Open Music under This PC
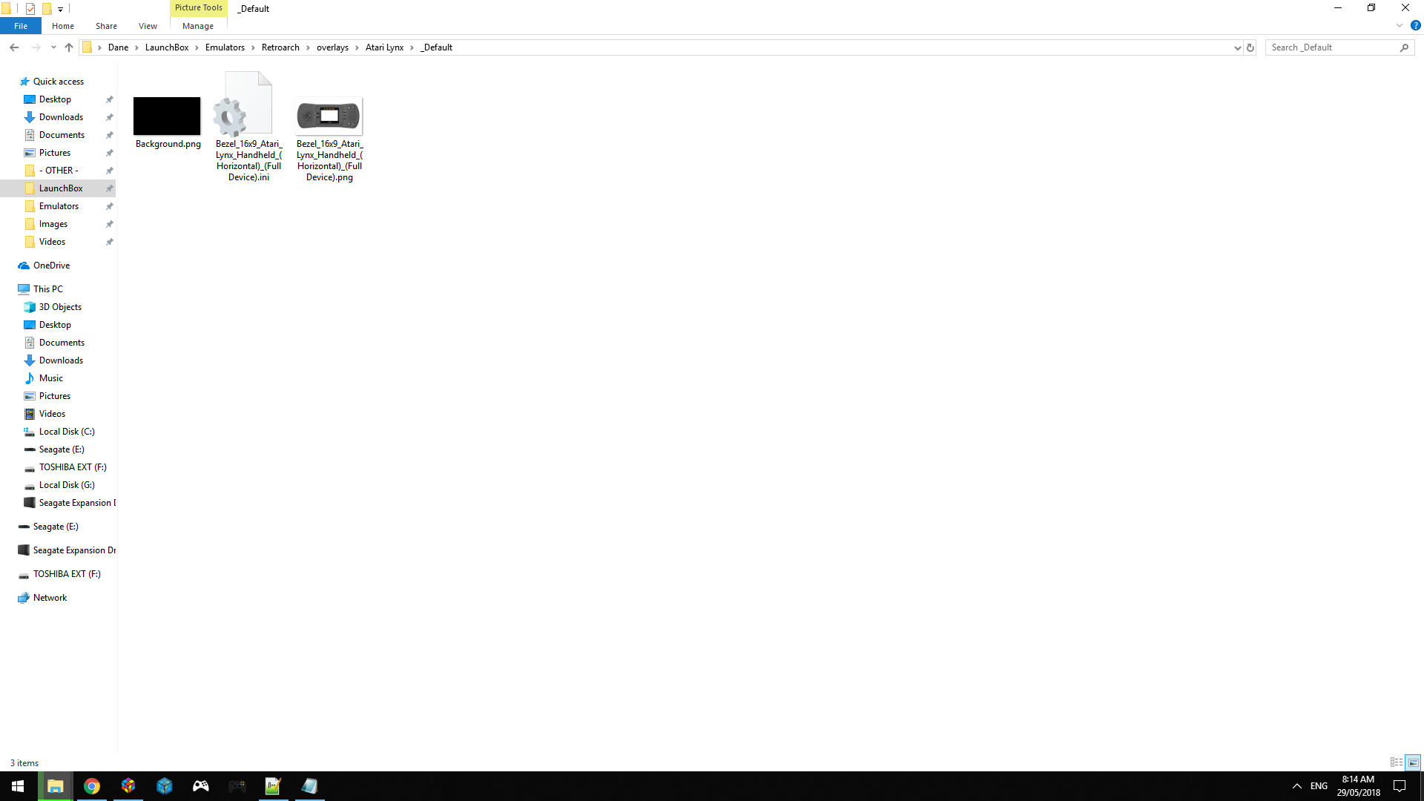 point(50,378)
